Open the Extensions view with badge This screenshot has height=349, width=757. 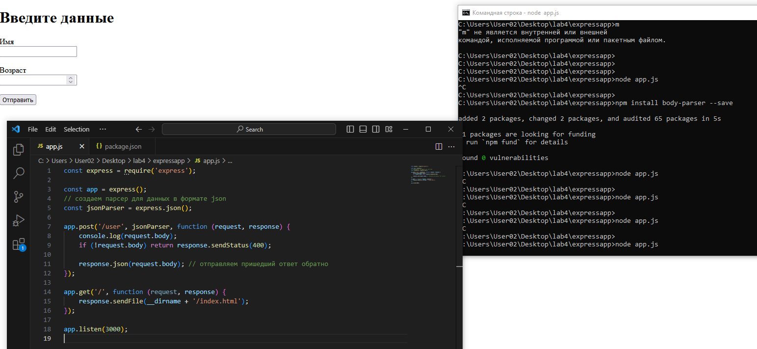tap(19, 244)
